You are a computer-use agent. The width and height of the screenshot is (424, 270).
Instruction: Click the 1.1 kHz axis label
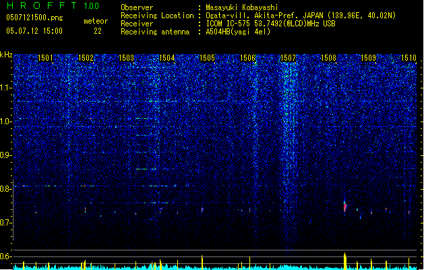click(6, 88)
